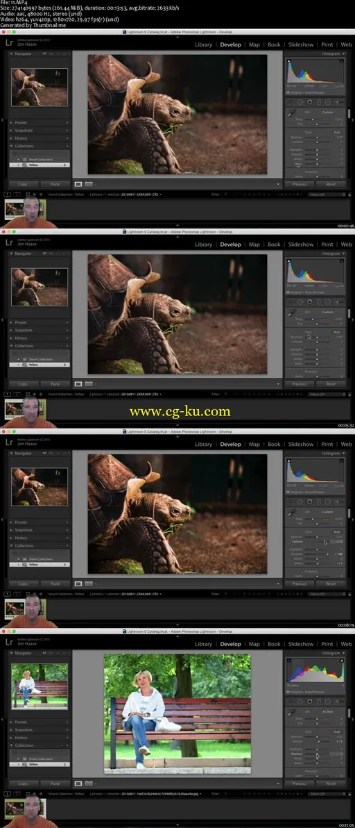The height and width of the screenshot is (828, 355).
Task: Click the turtle image in the 00:05:32 frame
Action: [177, 314]
